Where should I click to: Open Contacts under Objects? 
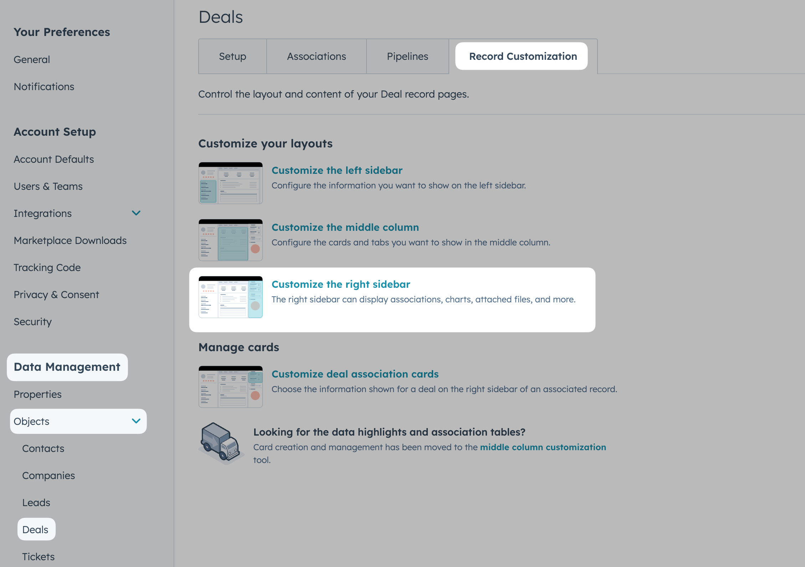click(x=43, y=448)
